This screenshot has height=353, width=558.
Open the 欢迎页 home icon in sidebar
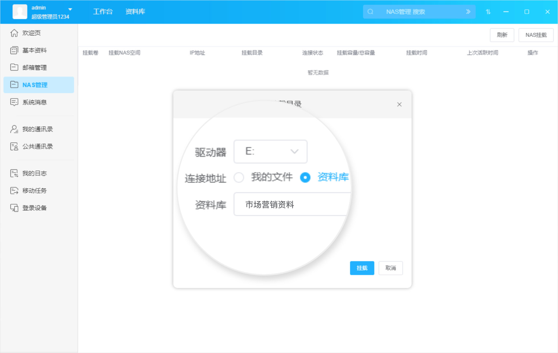[x=14, y=33]
